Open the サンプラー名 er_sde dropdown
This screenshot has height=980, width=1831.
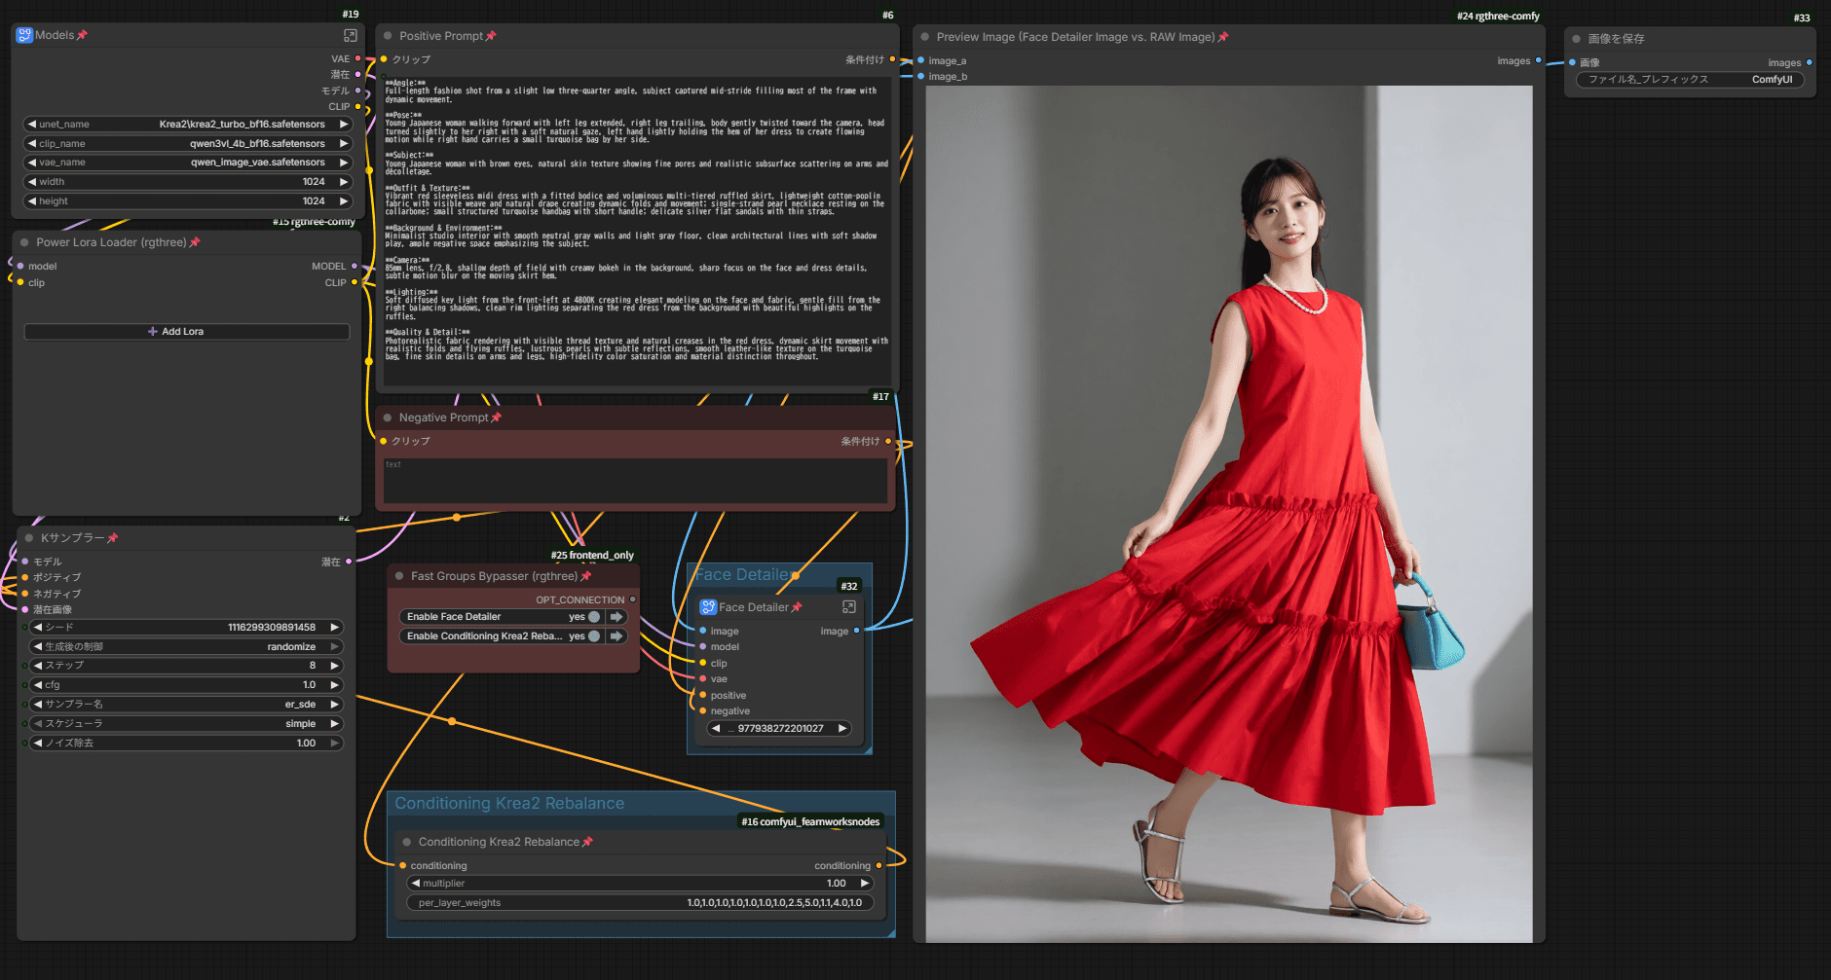pyautogui.click(x=187, y=704)
